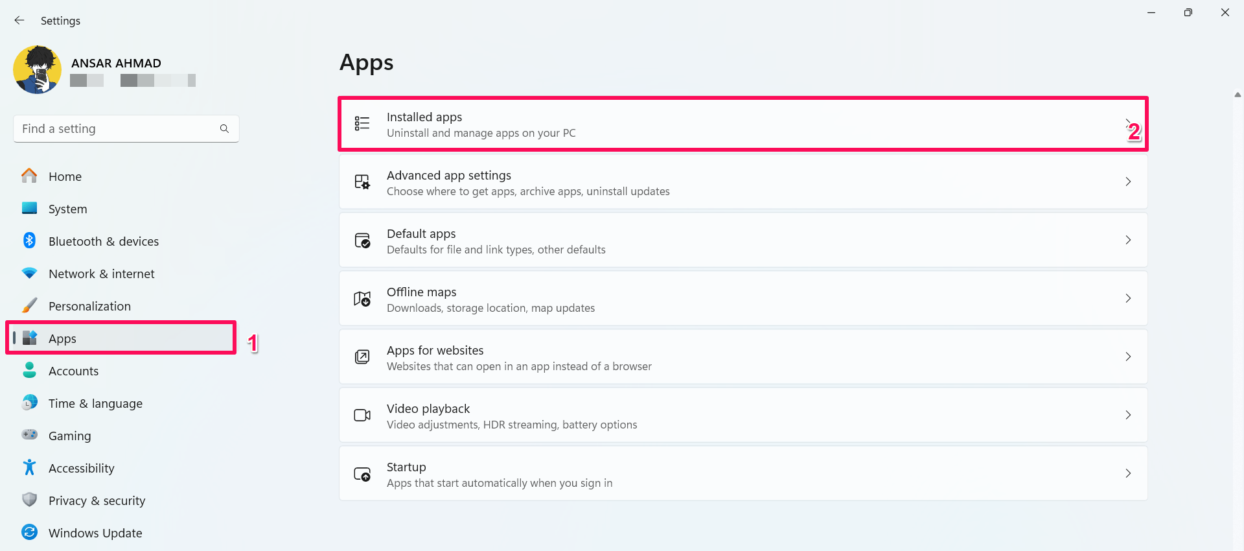The image size is (1244, 551).
Task: Click the Advanced app settings gear icon
Action: pos(362,182)
